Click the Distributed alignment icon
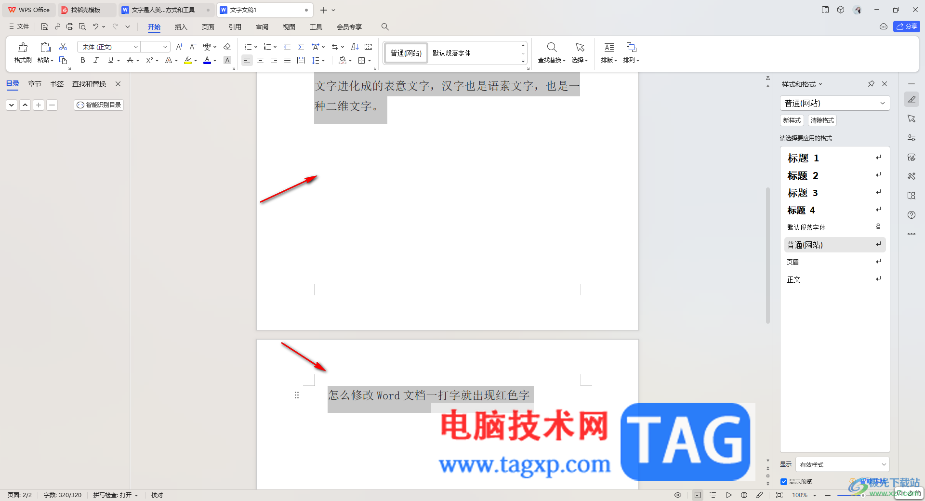 pyautogui.click(x=301, y=60)
